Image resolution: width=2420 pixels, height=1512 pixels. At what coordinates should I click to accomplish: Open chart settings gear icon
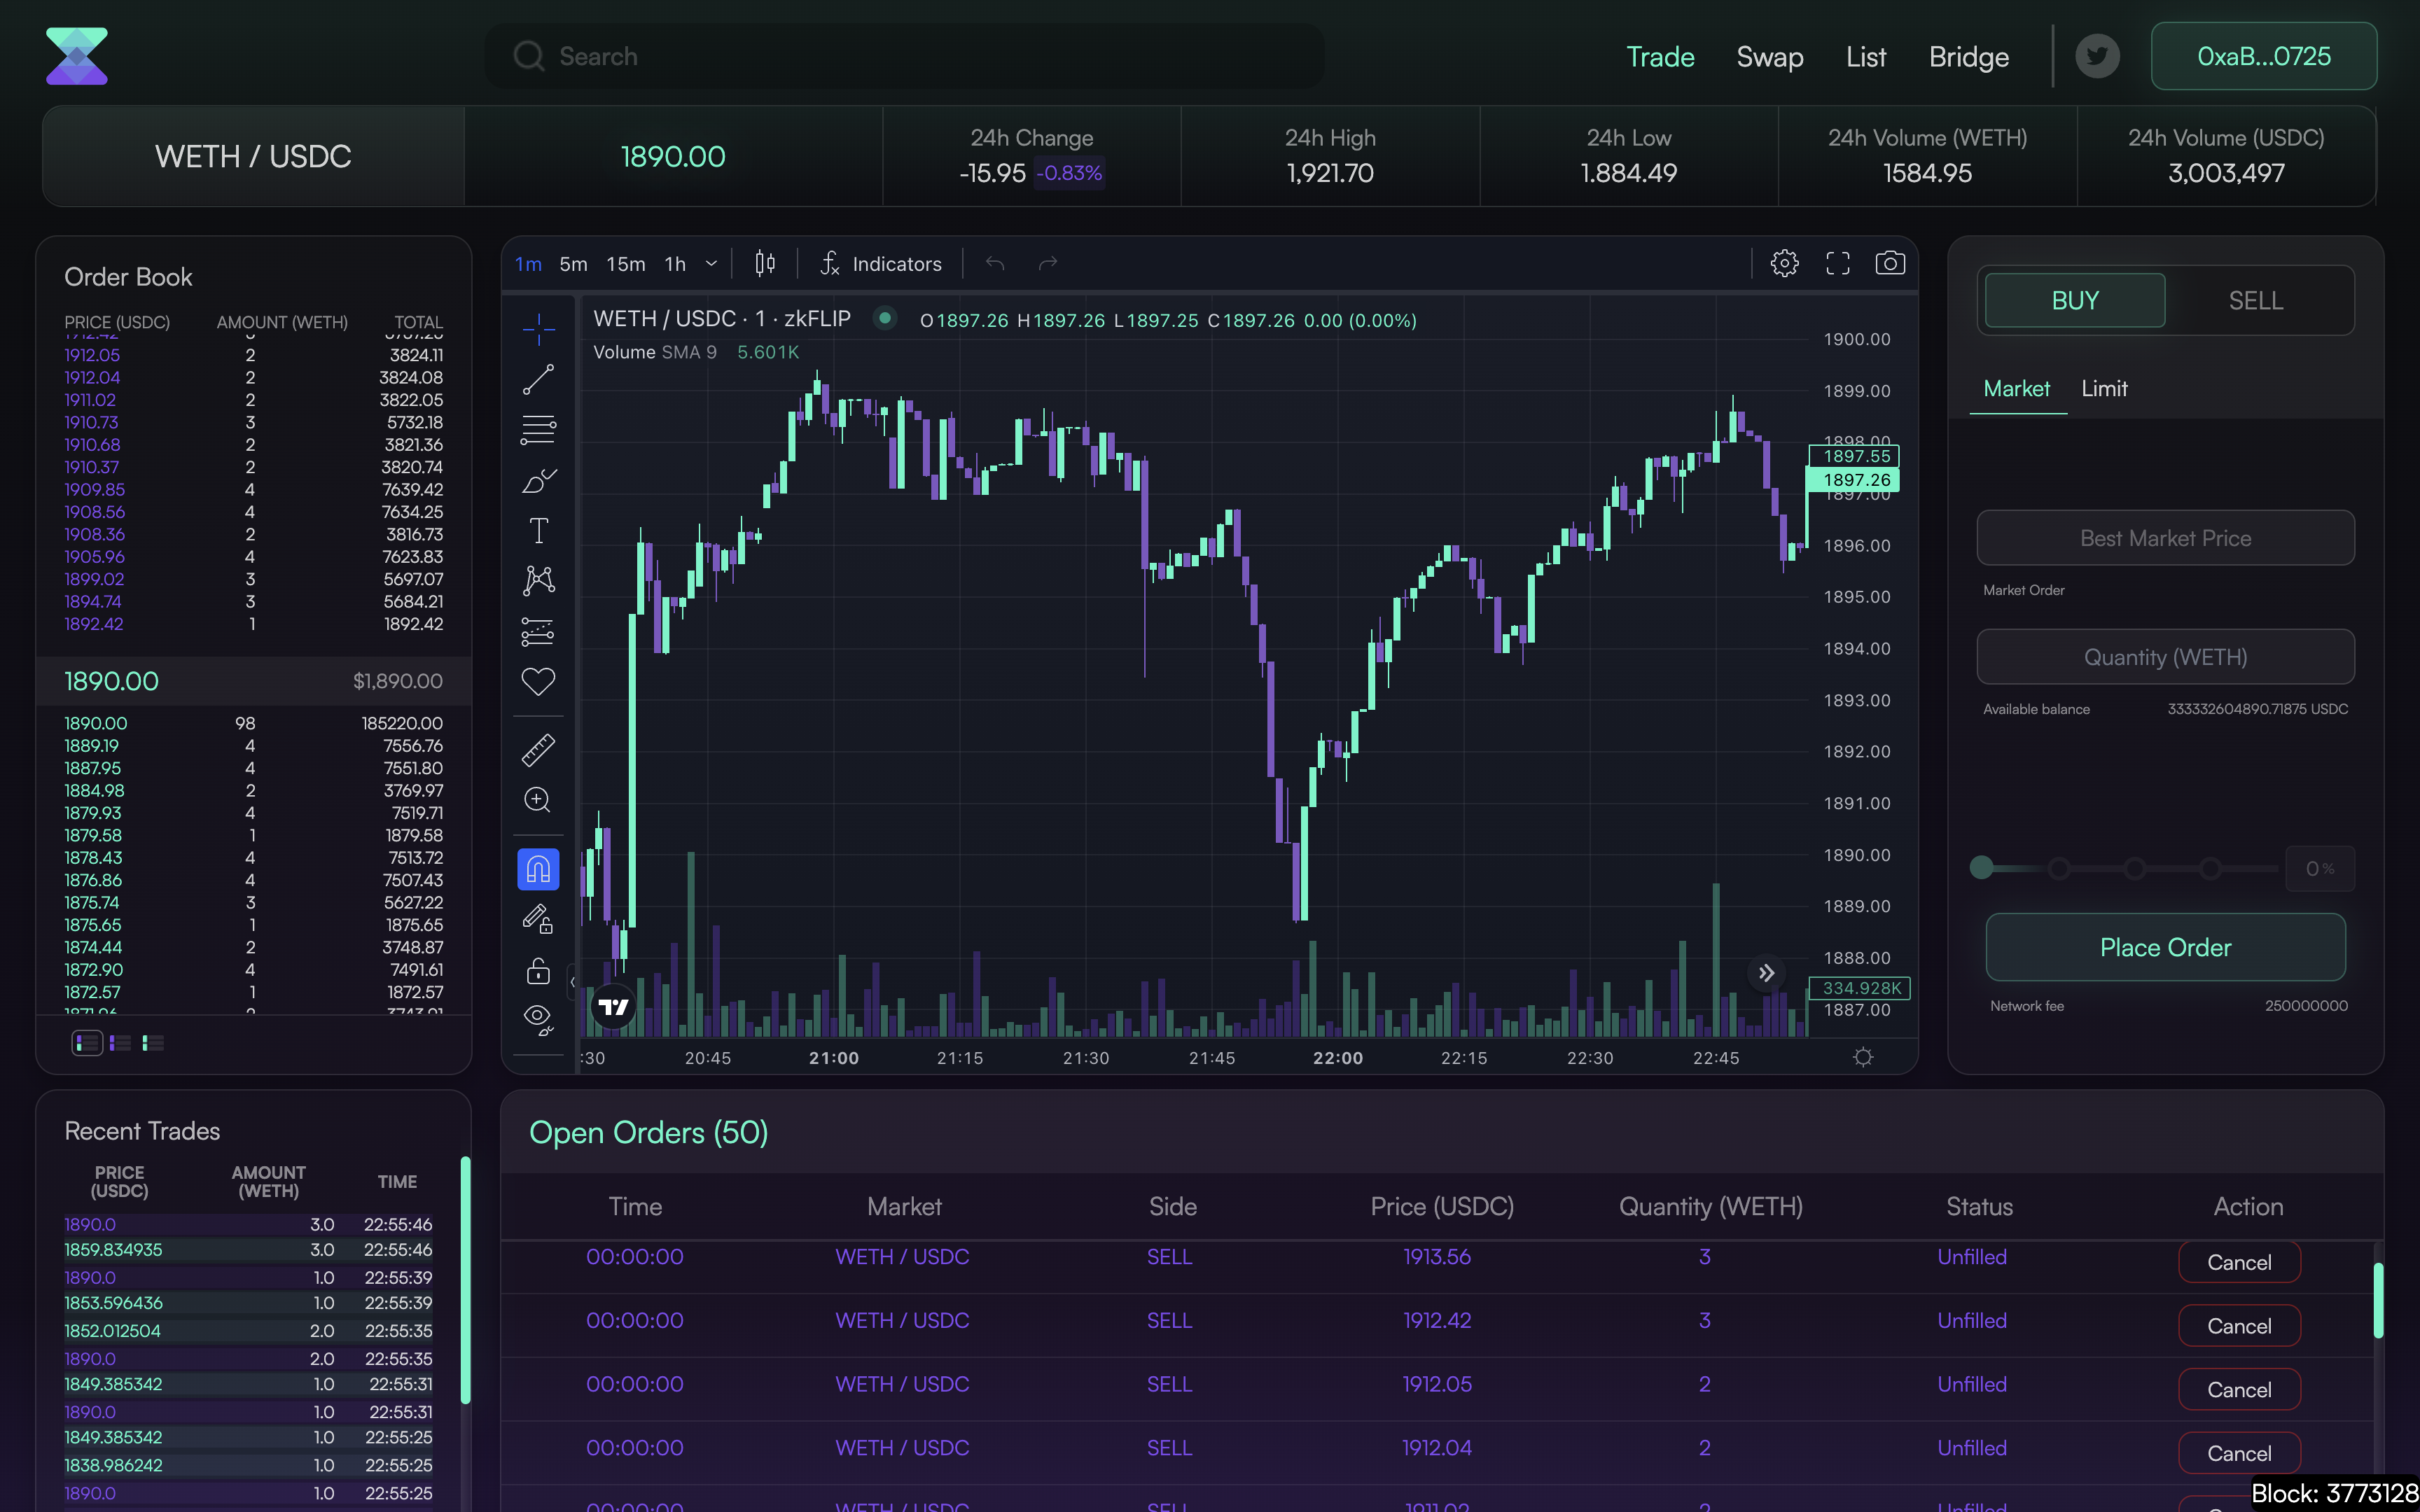(1784, 263)
